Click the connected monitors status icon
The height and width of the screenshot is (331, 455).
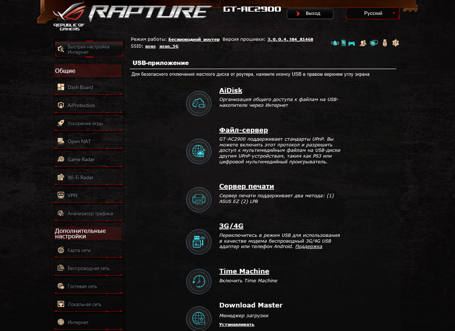(x=374, y=43)
